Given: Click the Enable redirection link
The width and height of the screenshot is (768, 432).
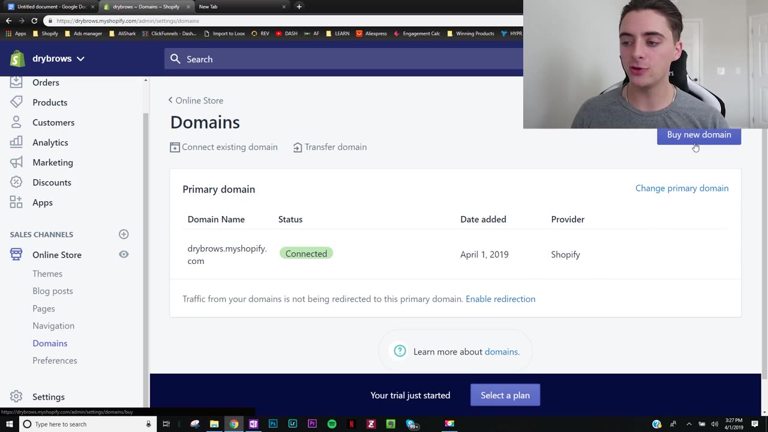Looking at the screenshot, I should [x=500, y=299].
